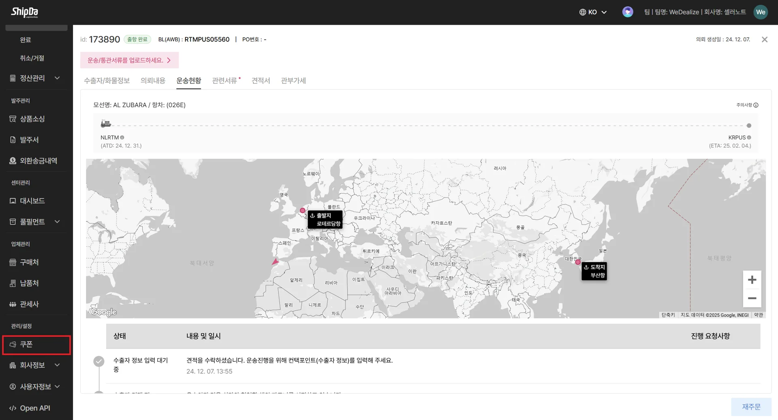This screenshot has width=778, height=420.
Task: Open the 관련서류 tab
Action: pyautogui.click(x=224, y=81)
